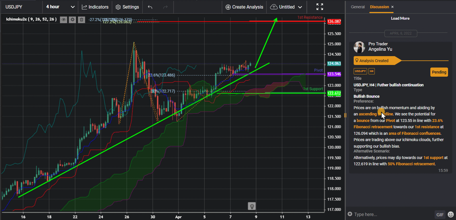The height and width of the screenshot is (220, 456).
Task: Click Create Analysis button
Action: pyautogui.click(x=244, y=7)
